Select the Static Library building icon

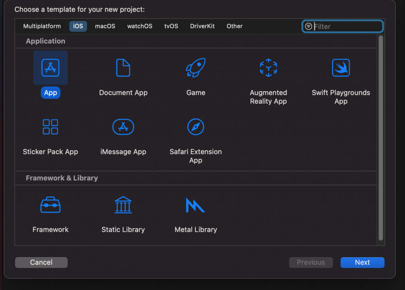click(x=123, y=205)
